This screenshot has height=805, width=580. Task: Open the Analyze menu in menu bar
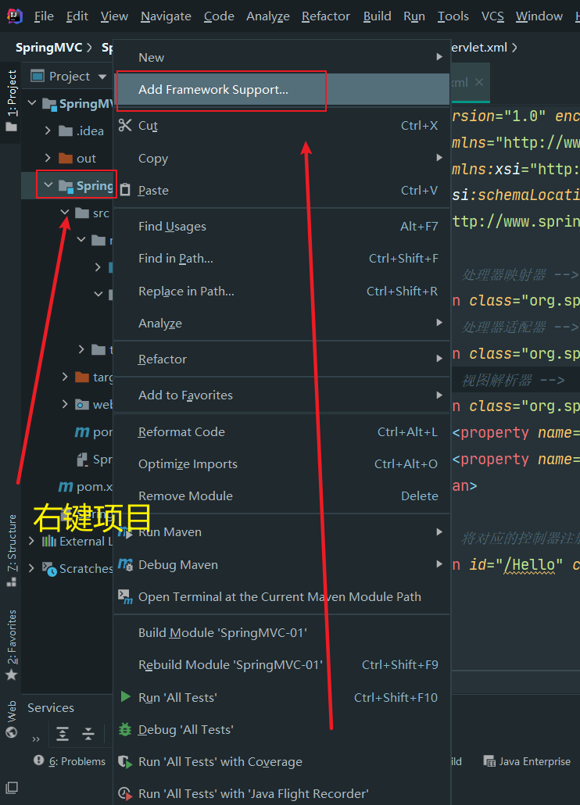(268, 16)
